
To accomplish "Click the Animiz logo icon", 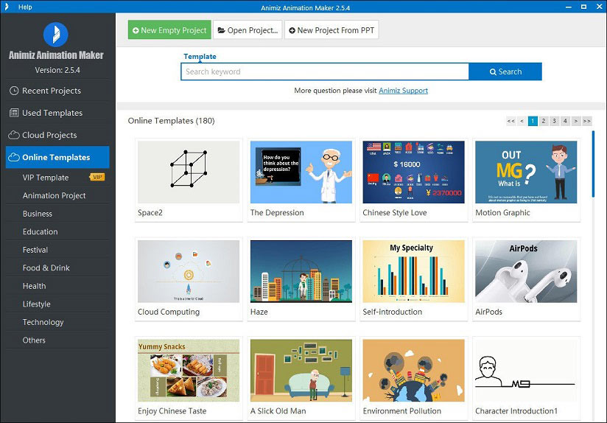I will pos(56,34).
